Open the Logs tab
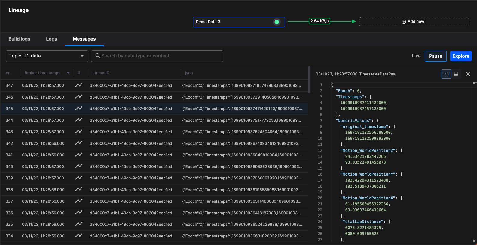Image resolution: width=477 pixels, height=245 pixels. pos(51,39)
